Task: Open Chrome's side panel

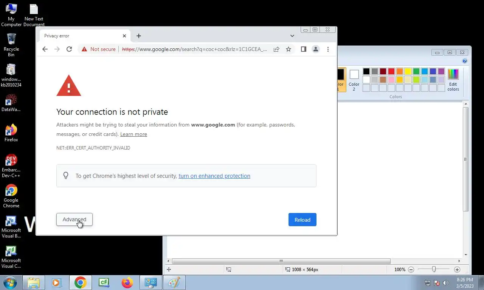Action: 303,49
